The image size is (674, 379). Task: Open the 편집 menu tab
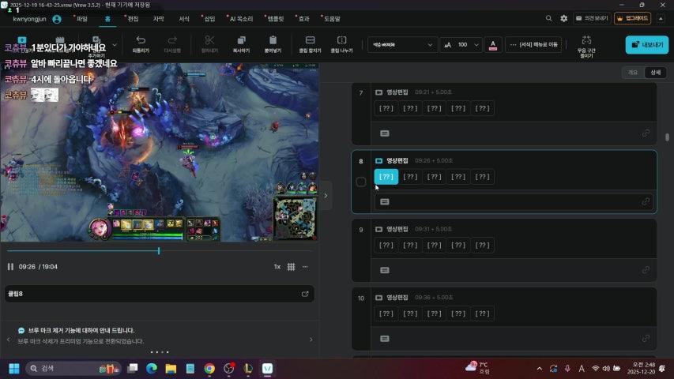click(x=133, y=19)
